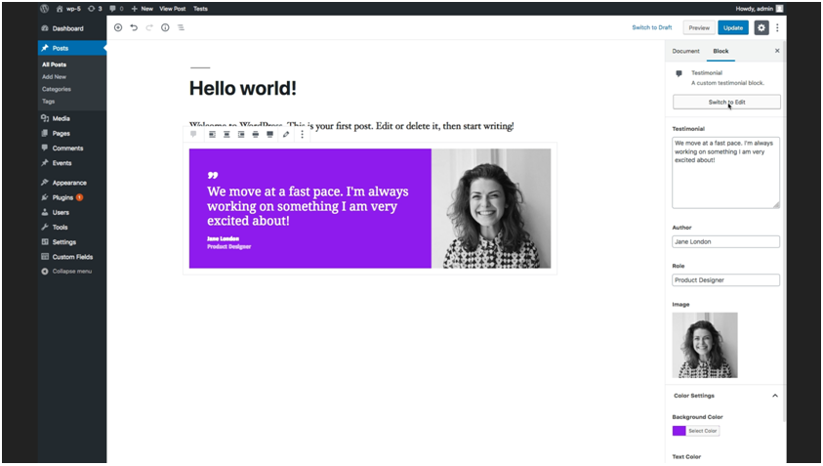
Task: Click the Add block plus icon
Action: pyautogui.click(x=118, y=27)
